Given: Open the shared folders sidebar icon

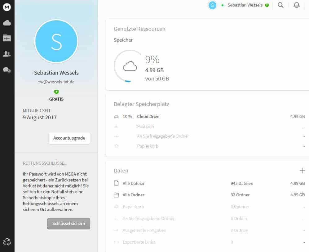Looking at the screenshot, I should (x=7, y=38).
